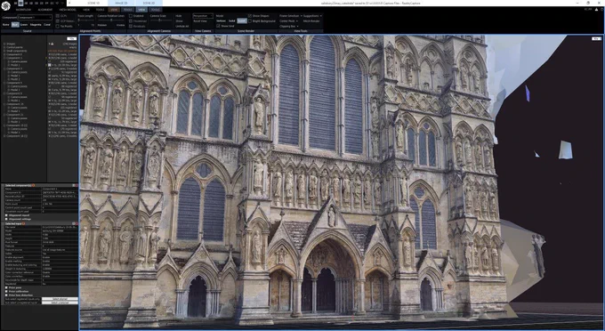
Task: Toggle the Tie Points checkbox
Action: 58,26
